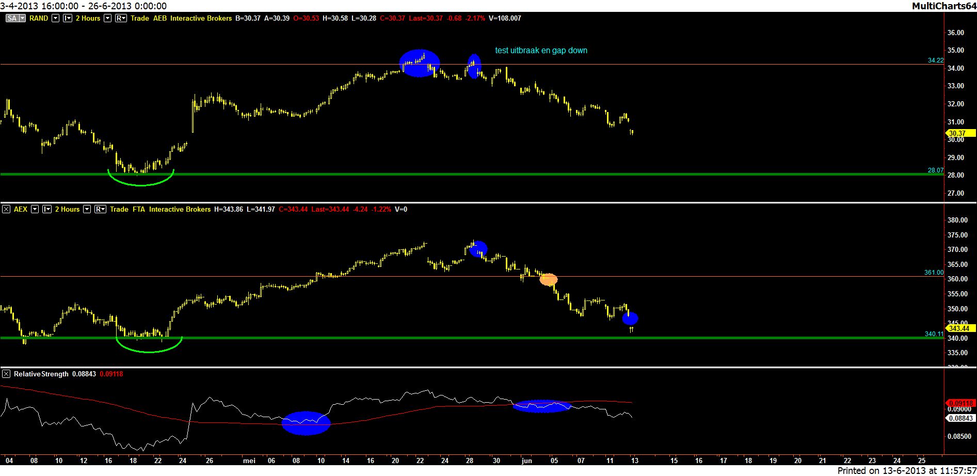The width and height of the screenshot is (977, 476).
Task: Click the red 0.09118 value marker on axis
Action: 960,403
